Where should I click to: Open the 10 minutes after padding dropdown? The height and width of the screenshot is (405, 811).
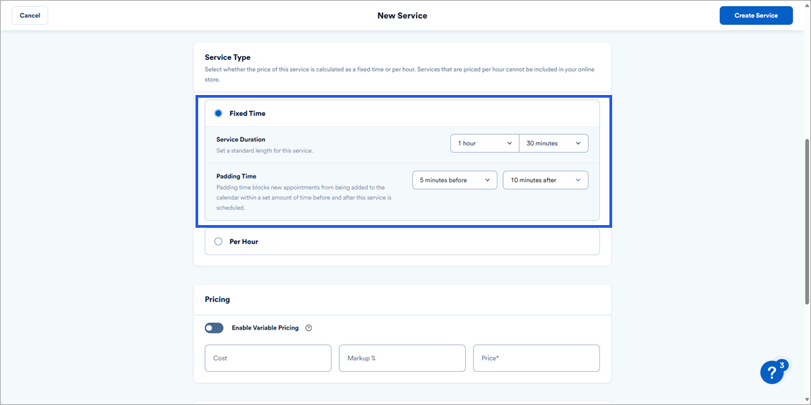pos(545,180)
